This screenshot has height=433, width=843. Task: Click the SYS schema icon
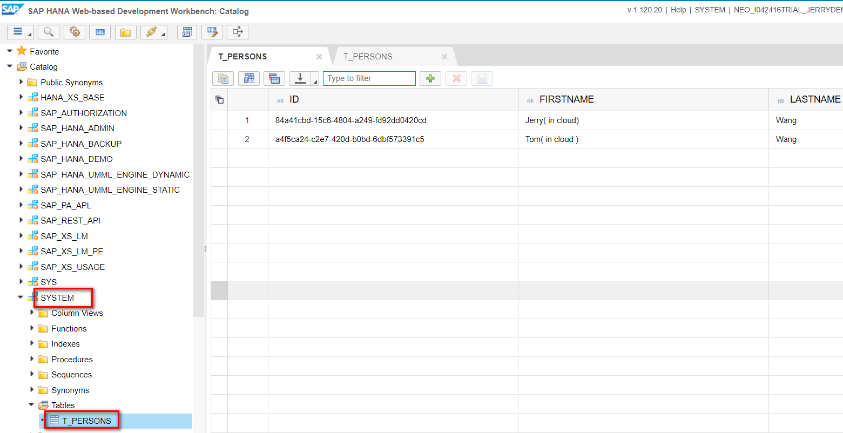tap(33, 282)
